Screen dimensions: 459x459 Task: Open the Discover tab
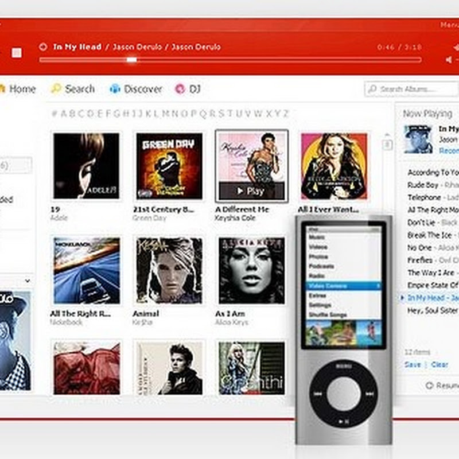(136, 89)
